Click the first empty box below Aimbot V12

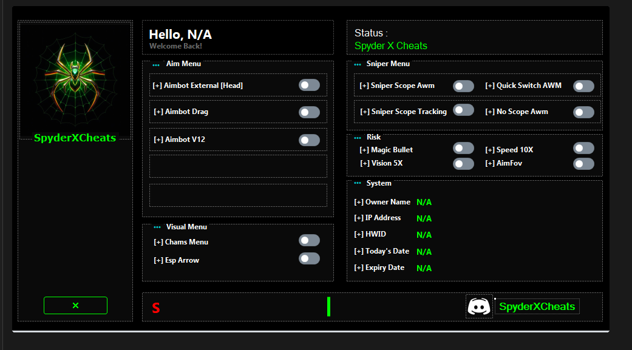(238, 166)
